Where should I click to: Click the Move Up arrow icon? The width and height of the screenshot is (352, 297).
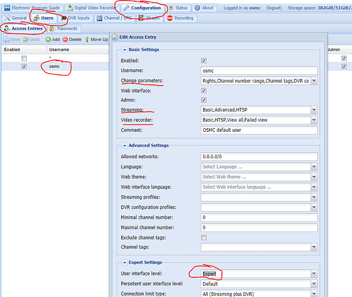(87, 40)
